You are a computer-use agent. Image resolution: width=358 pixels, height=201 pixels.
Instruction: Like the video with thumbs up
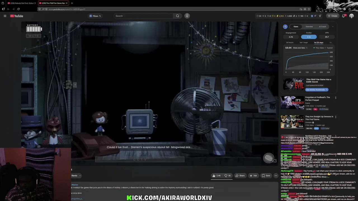(216, 176)
